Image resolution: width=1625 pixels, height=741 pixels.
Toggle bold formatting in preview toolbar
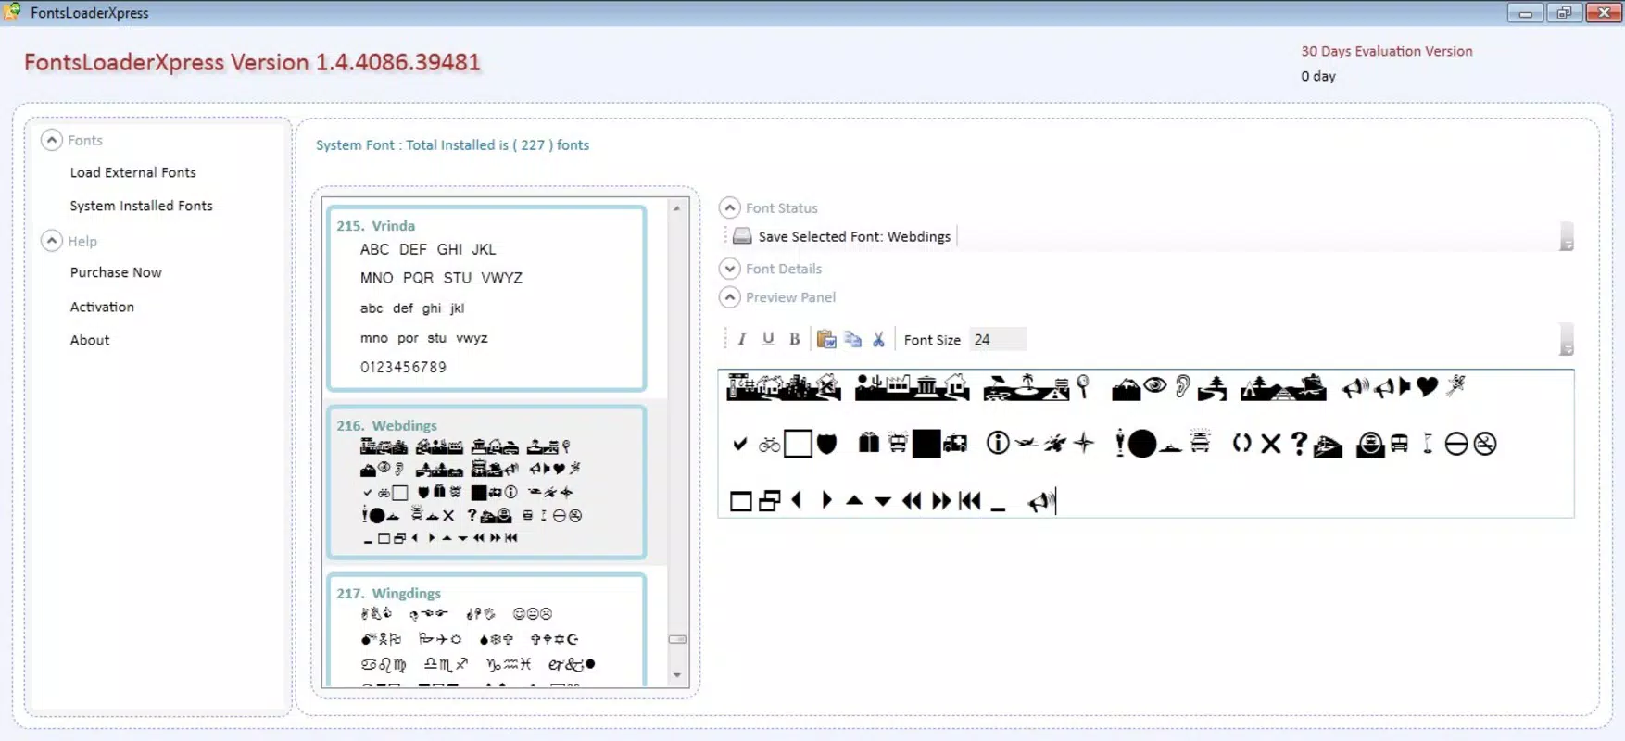click(795, 339)
